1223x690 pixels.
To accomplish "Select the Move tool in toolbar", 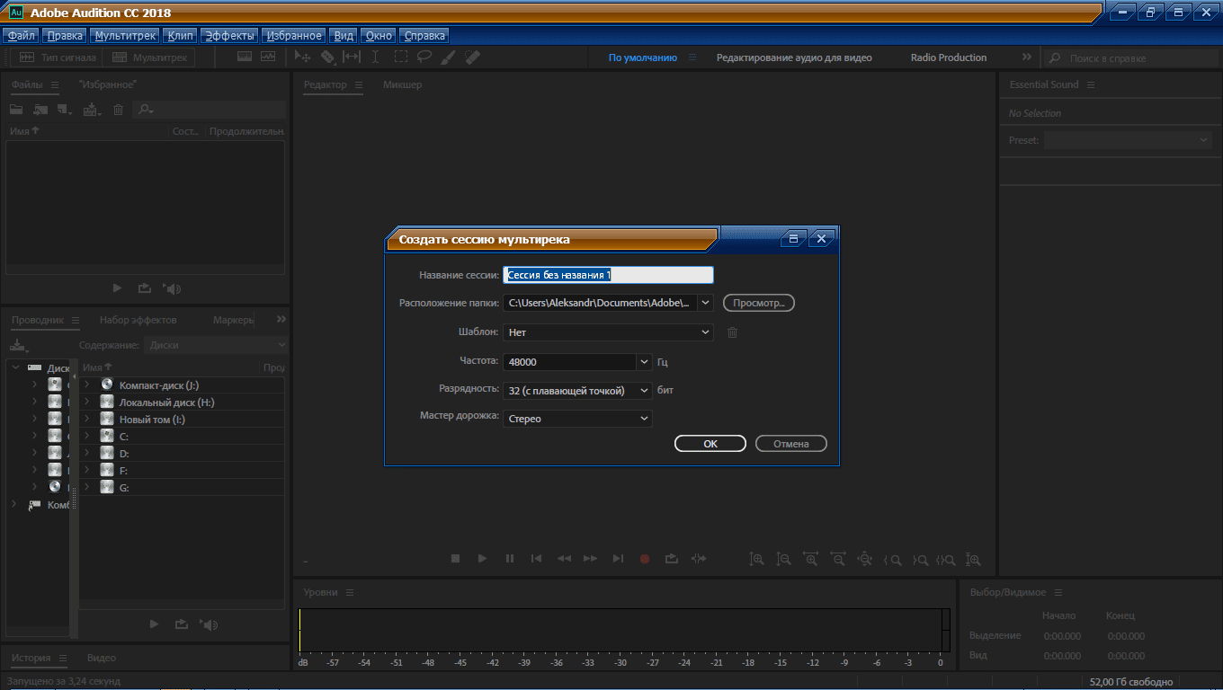I will (303, 57).
